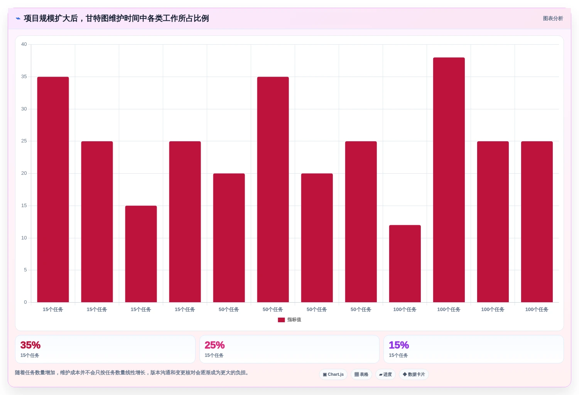Click the caption starting 随着任务数量增加

(133, 373)
